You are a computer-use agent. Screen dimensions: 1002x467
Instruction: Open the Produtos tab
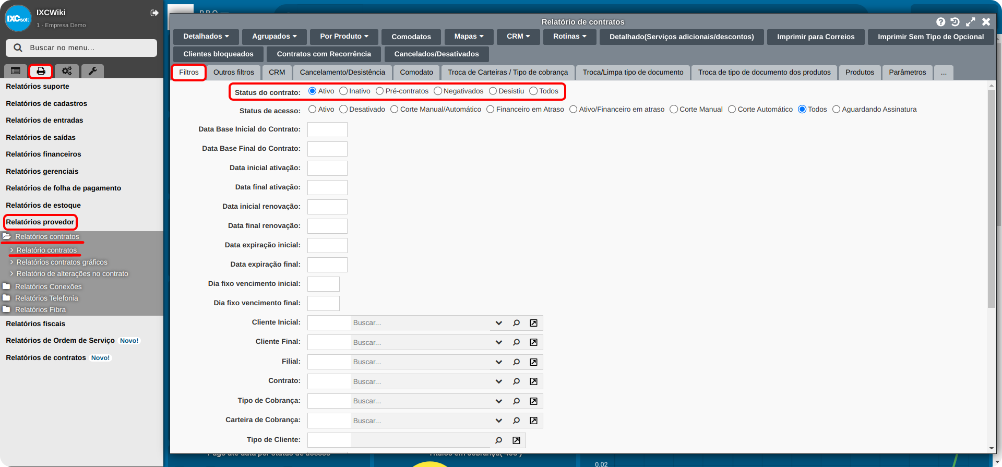[x=860, y=73]
